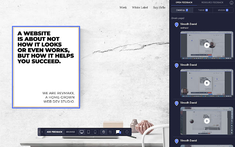
Task: Select the Tablet feedback tab
Action: 203,10
